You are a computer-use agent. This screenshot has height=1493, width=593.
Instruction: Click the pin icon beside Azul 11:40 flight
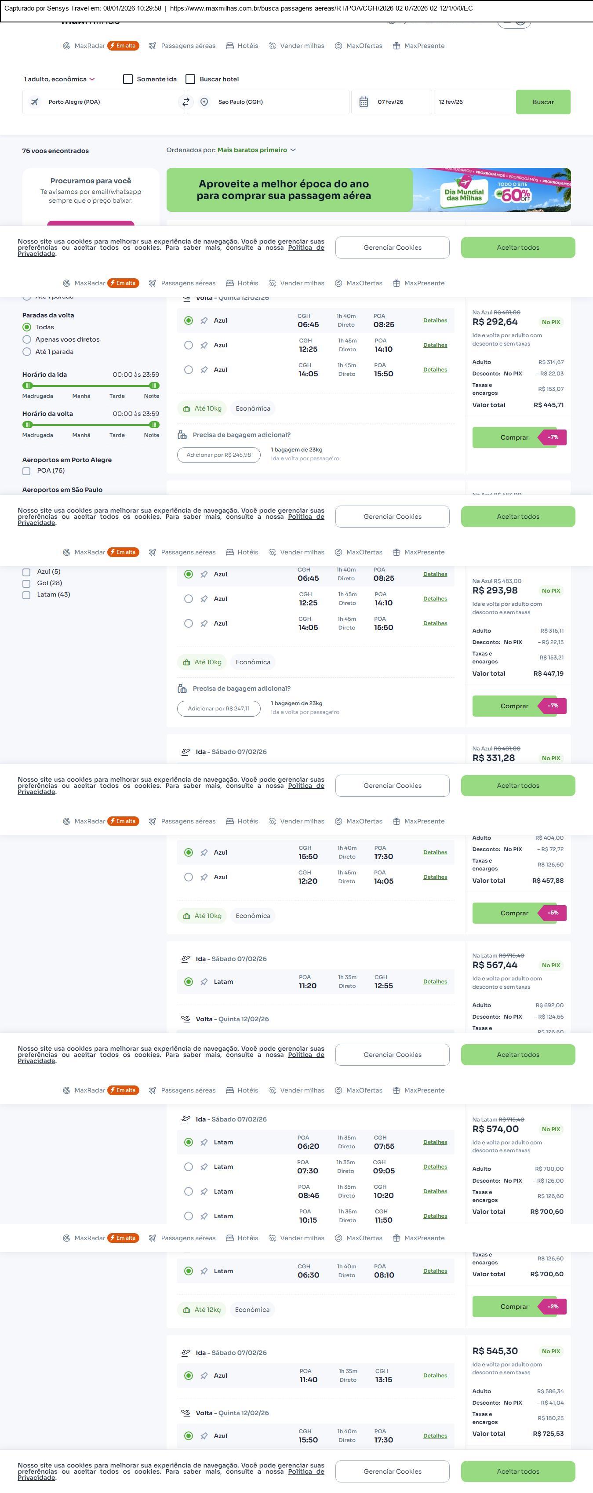click(x=204, y=1375)
